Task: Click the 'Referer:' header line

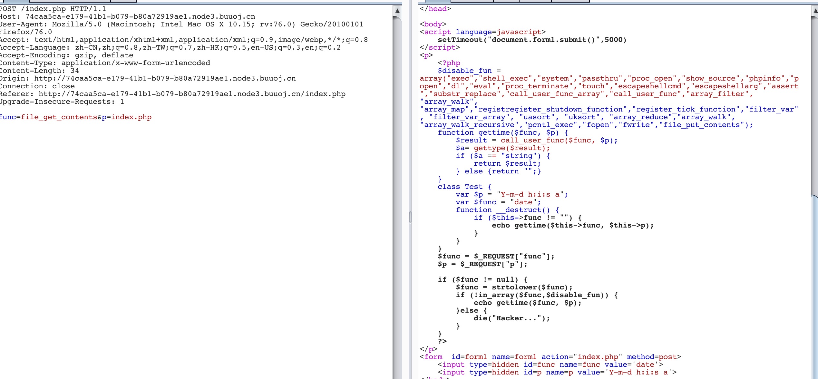Action: [x=173, y=94]
